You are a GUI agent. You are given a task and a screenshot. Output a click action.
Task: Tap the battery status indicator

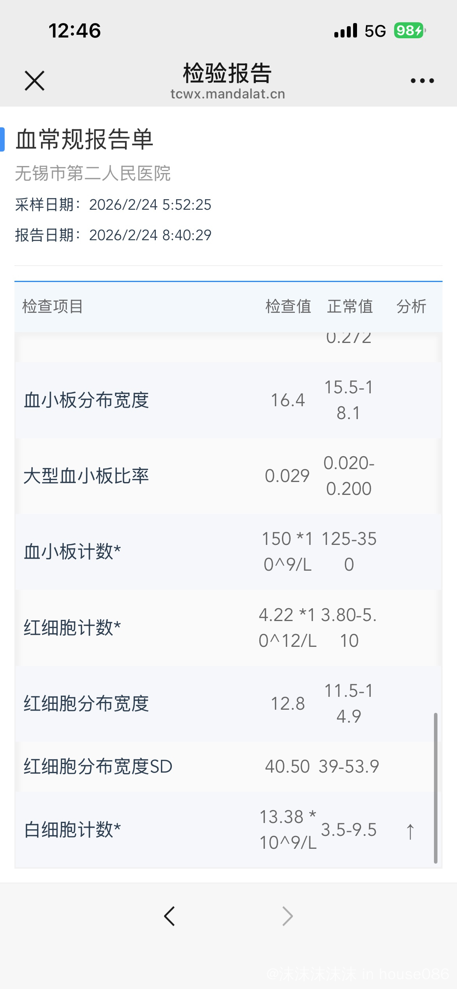[409, 30]
